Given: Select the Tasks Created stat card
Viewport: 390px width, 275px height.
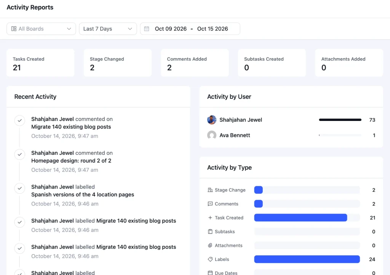Looking at the screenshot, I should point(40,63).
